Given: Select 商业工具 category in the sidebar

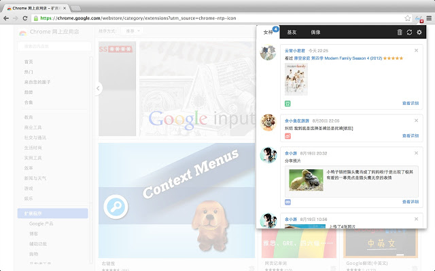Looking at the screenshot, I should click(33, 127).
